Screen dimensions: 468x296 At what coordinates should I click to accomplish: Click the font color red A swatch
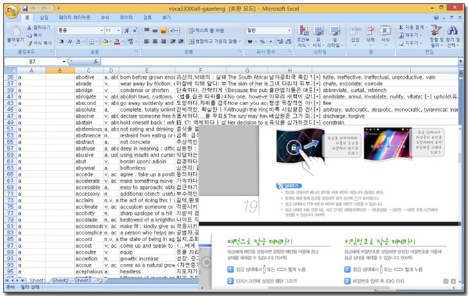(x=116, y=42)
